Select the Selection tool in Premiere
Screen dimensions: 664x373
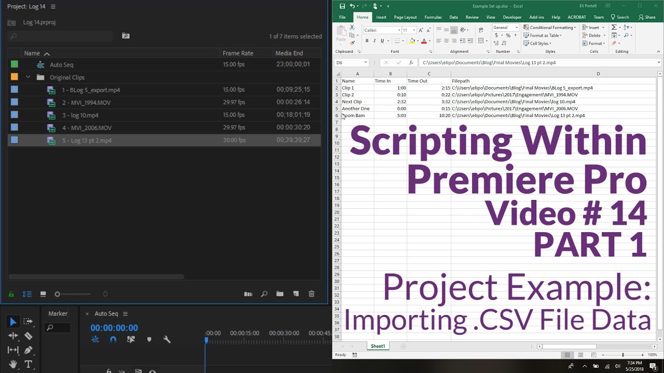click(x=13, y=322)
